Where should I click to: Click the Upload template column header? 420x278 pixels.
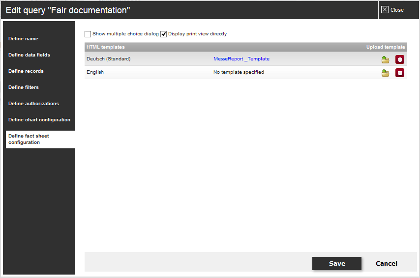coord(386,47)
